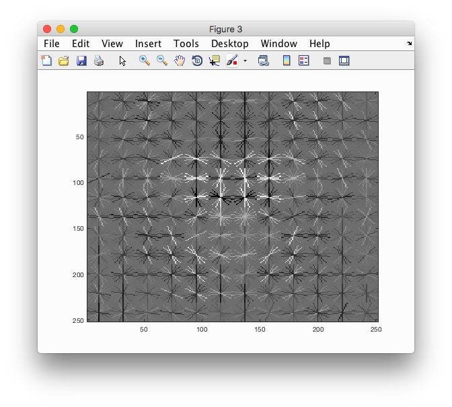This screenshot has height=407, width=452.
Task: Select the Zoom Out magnifier tool
Action: click(x=162, y=61)
